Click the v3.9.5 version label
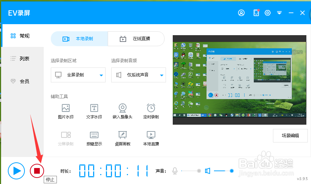This screenshot has height=184, width=311. 302,179
